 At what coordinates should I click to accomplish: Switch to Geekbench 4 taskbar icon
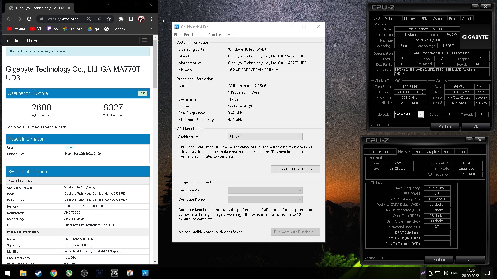point(145,273)
